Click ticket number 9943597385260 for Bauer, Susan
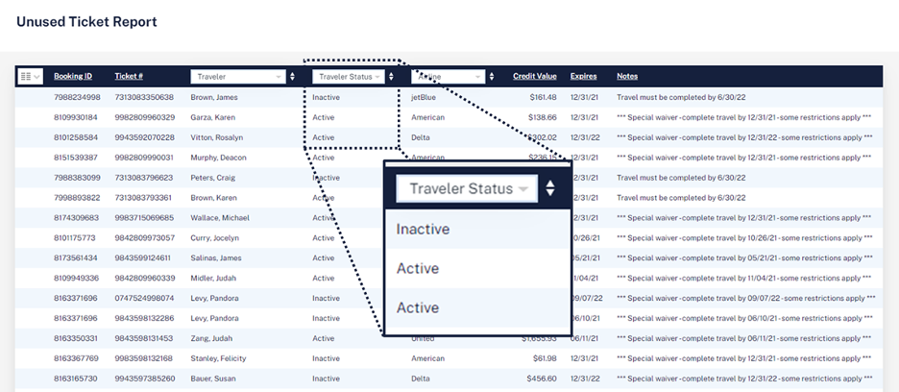899x392 pixels. (x=144, y=379)
